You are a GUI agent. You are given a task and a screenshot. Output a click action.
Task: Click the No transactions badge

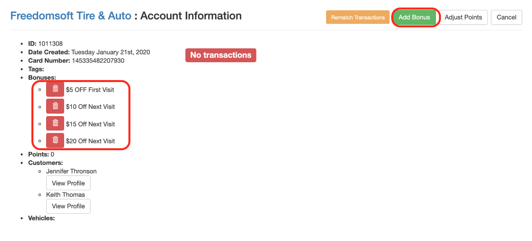click(221, 55)
